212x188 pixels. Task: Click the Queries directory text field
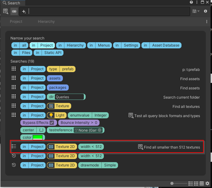tap(69, 97)
